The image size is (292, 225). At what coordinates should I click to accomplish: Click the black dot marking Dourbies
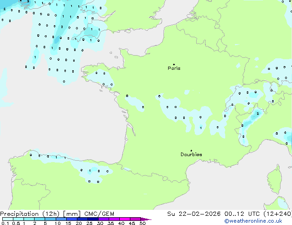(191, 151)
